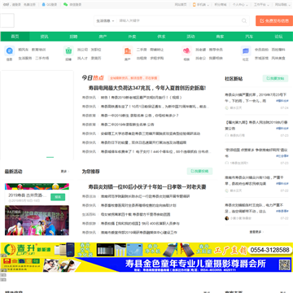
Task: Open the 347兆瓦 power grid headline
Action: (x=147, y=88)
